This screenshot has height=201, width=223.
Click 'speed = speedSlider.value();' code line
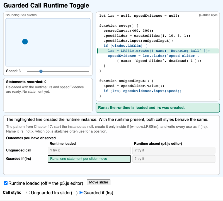point(134,86)
